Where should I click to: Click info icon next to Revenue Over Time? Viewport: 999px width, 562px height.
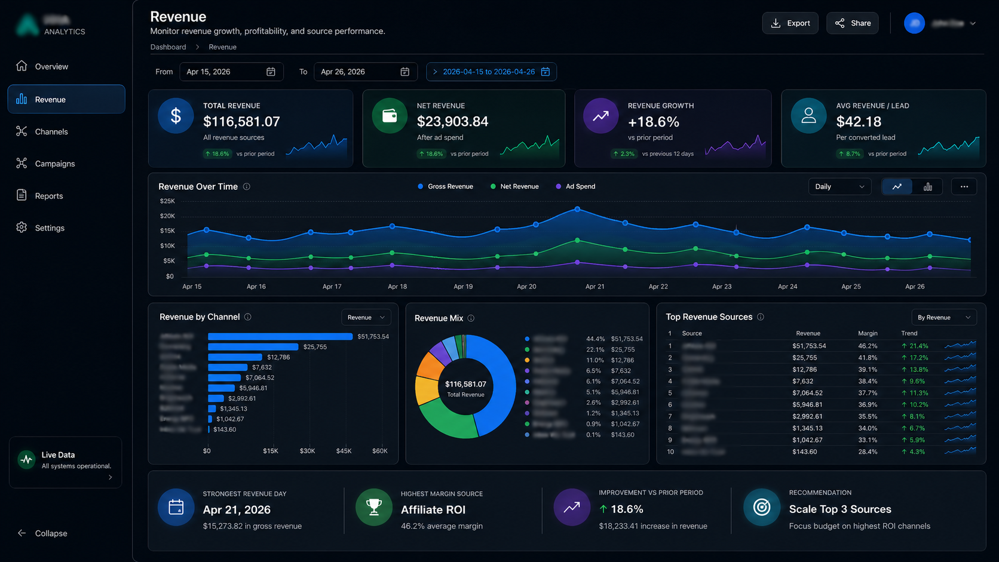point(246,187)
